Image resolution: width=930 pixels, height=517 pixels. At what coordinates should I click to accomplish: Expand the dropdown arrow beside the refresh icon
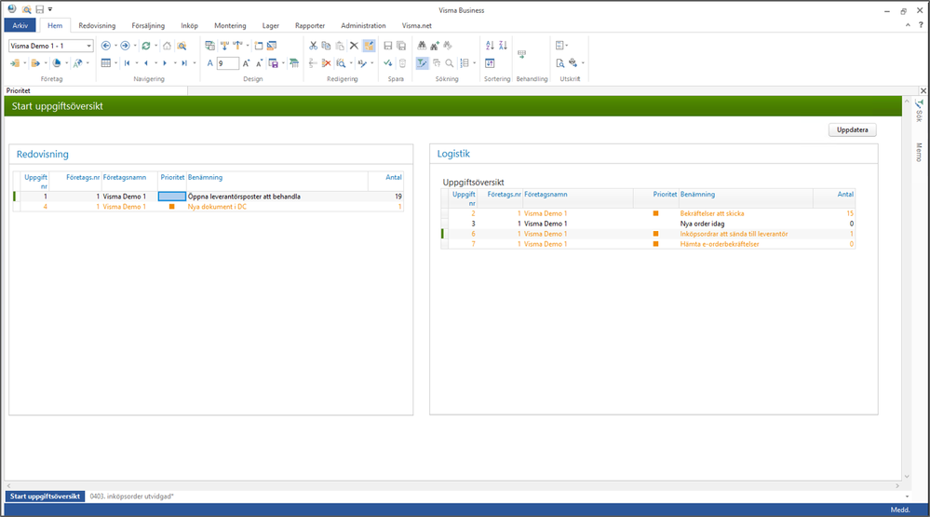click(155, 46)
